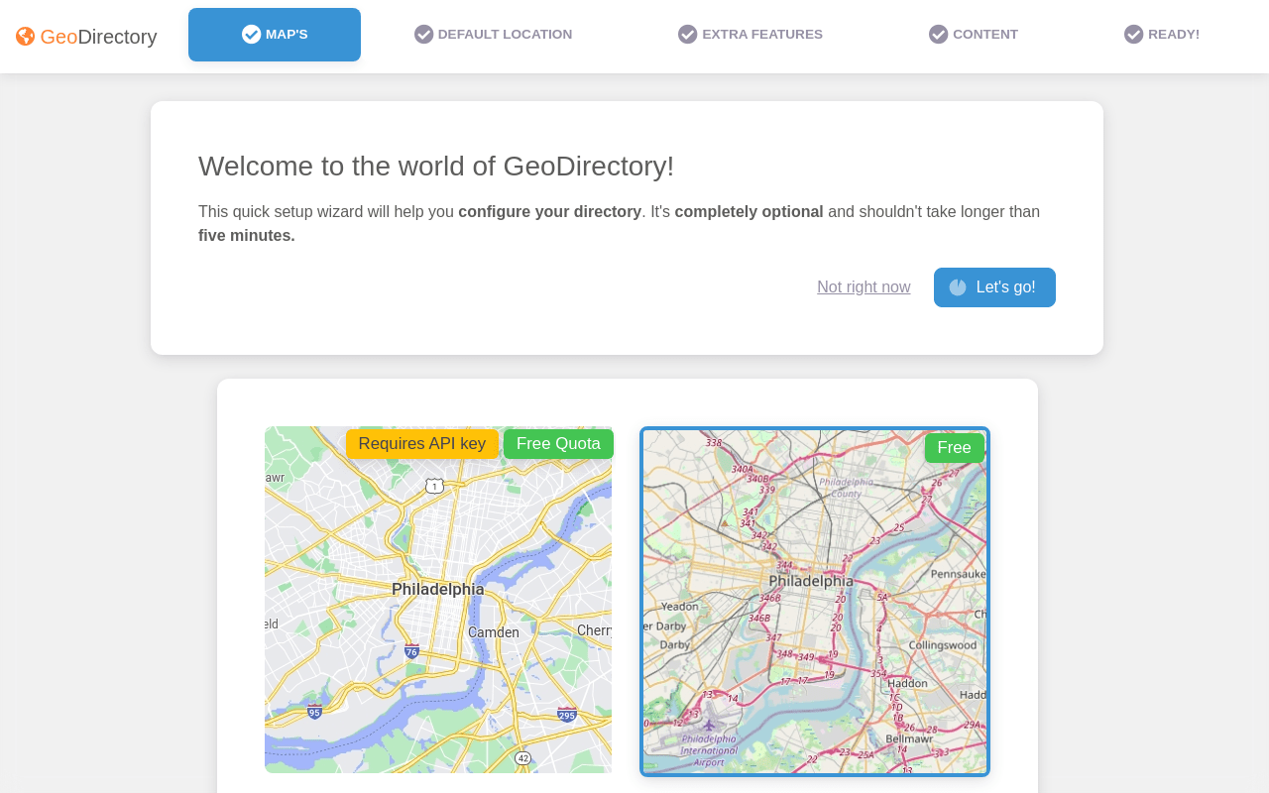
Task: Open the Content wizard step
Action: (x=974, y=35)
